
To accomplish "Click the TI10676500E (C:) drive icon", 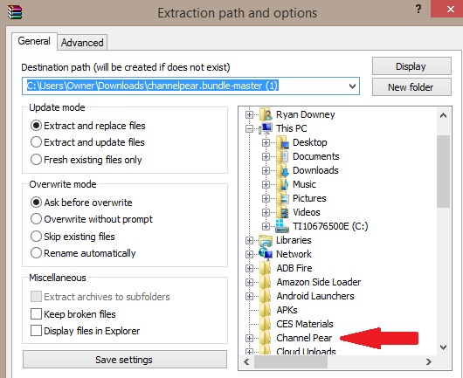I will (x=282, y=226).
